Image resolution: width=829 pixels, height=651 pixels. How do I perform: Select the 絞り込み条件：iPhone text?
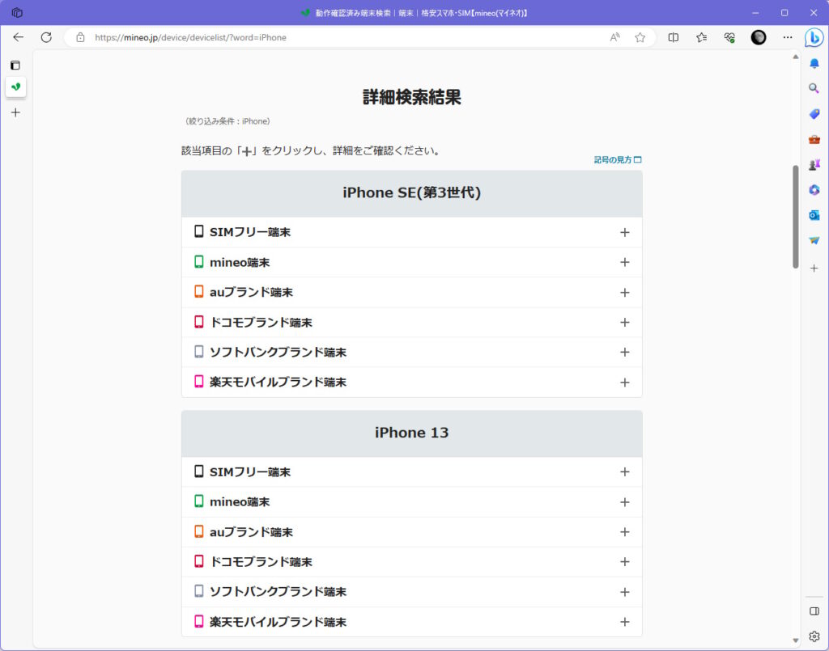(x=227, y=121)
